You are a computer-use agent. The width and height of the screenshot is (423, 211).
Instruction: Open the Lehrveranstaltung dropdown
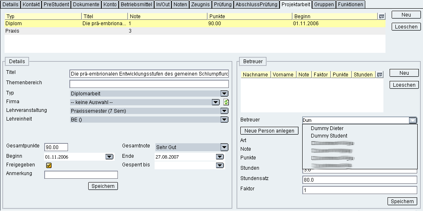point(224,111)
